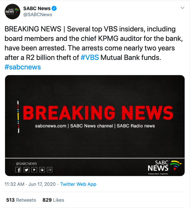Image resolution: width=190 pixels, height=208 pixels.
Task: Click the blue verified badge
Action: pyautogui.click(x=54, y=8)
